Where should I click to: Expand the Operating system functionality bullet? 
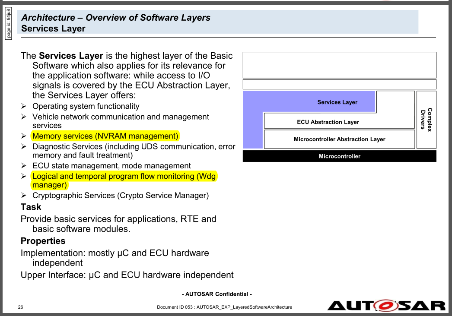[22, 106]
